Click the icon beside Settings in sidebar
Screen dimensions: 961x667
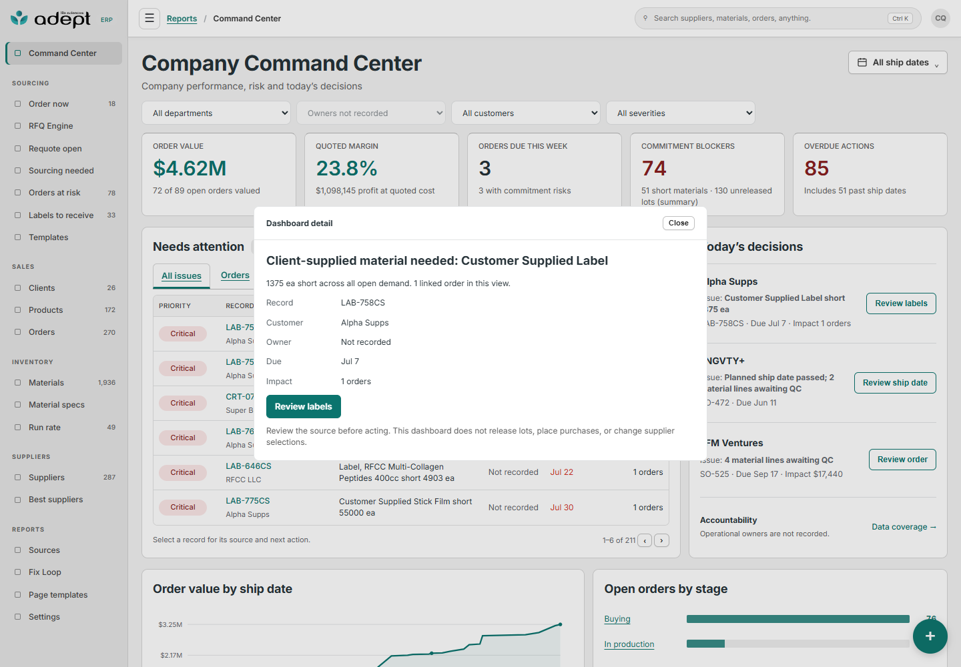18,617
